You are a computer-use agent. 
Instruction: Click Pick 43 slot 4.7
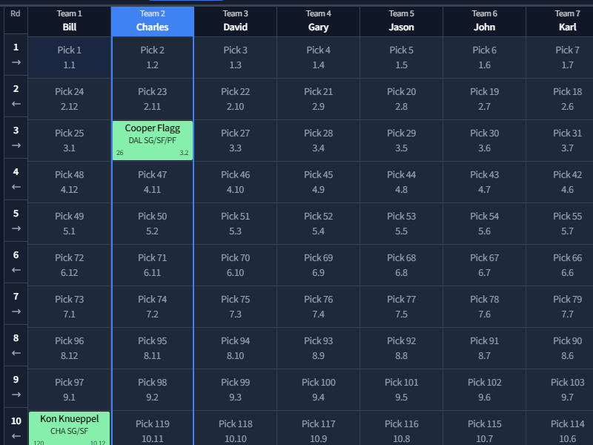click(x=485, y=182)
